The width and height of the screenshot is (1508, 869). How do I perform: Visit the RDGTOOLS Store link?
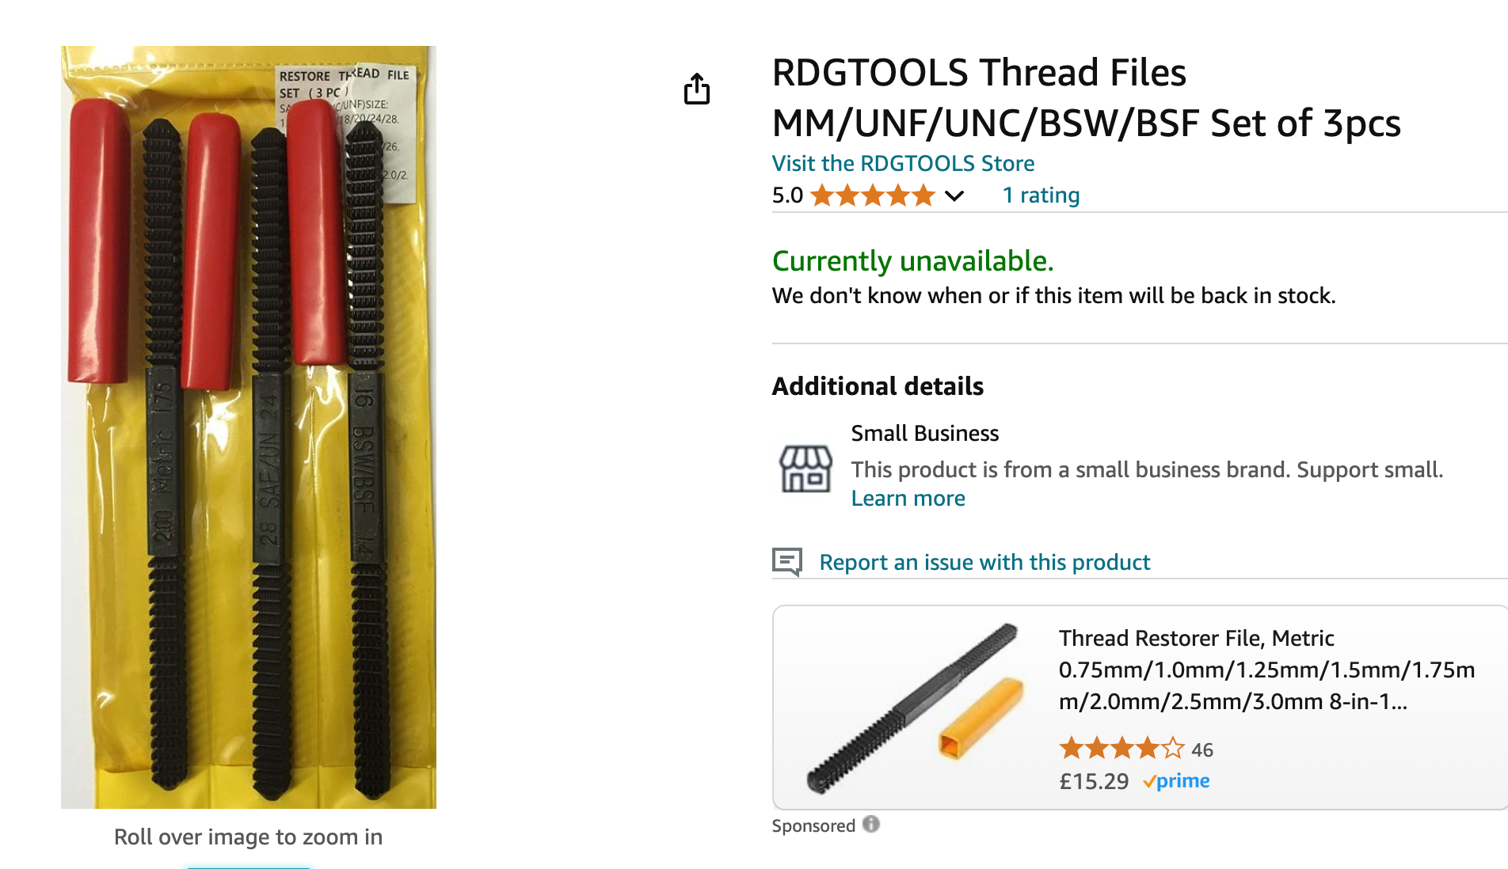903,163
